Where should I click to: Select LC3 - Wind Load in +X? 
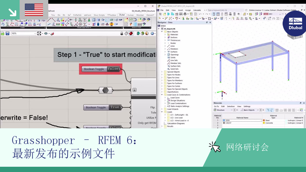pos(179,121)
